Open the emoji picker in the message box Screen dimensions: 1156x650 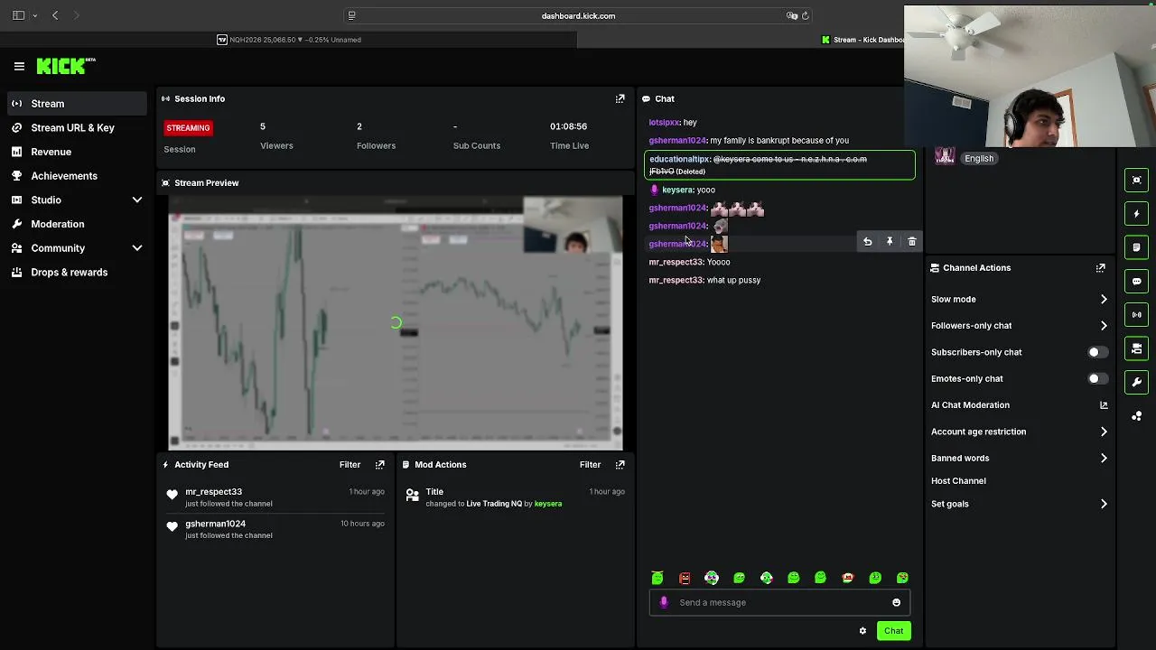(896, 602)
